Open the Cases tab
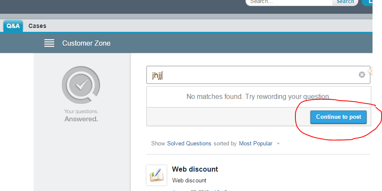382x191 pixels. click(x=37, y=26)
